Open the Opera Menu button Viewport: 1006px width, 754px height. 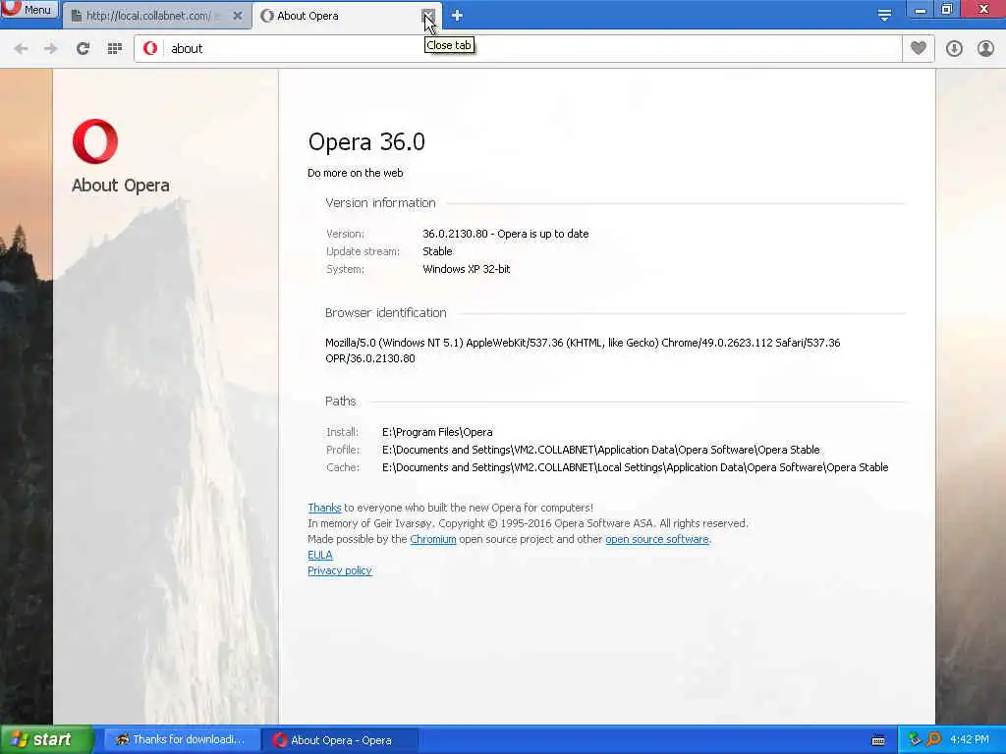28,9
